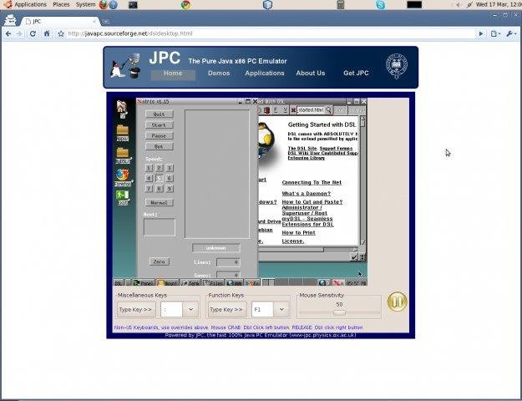
Task: Open the calculator icon in top panel
Action: pyautogui.click(x=340, y=5)
